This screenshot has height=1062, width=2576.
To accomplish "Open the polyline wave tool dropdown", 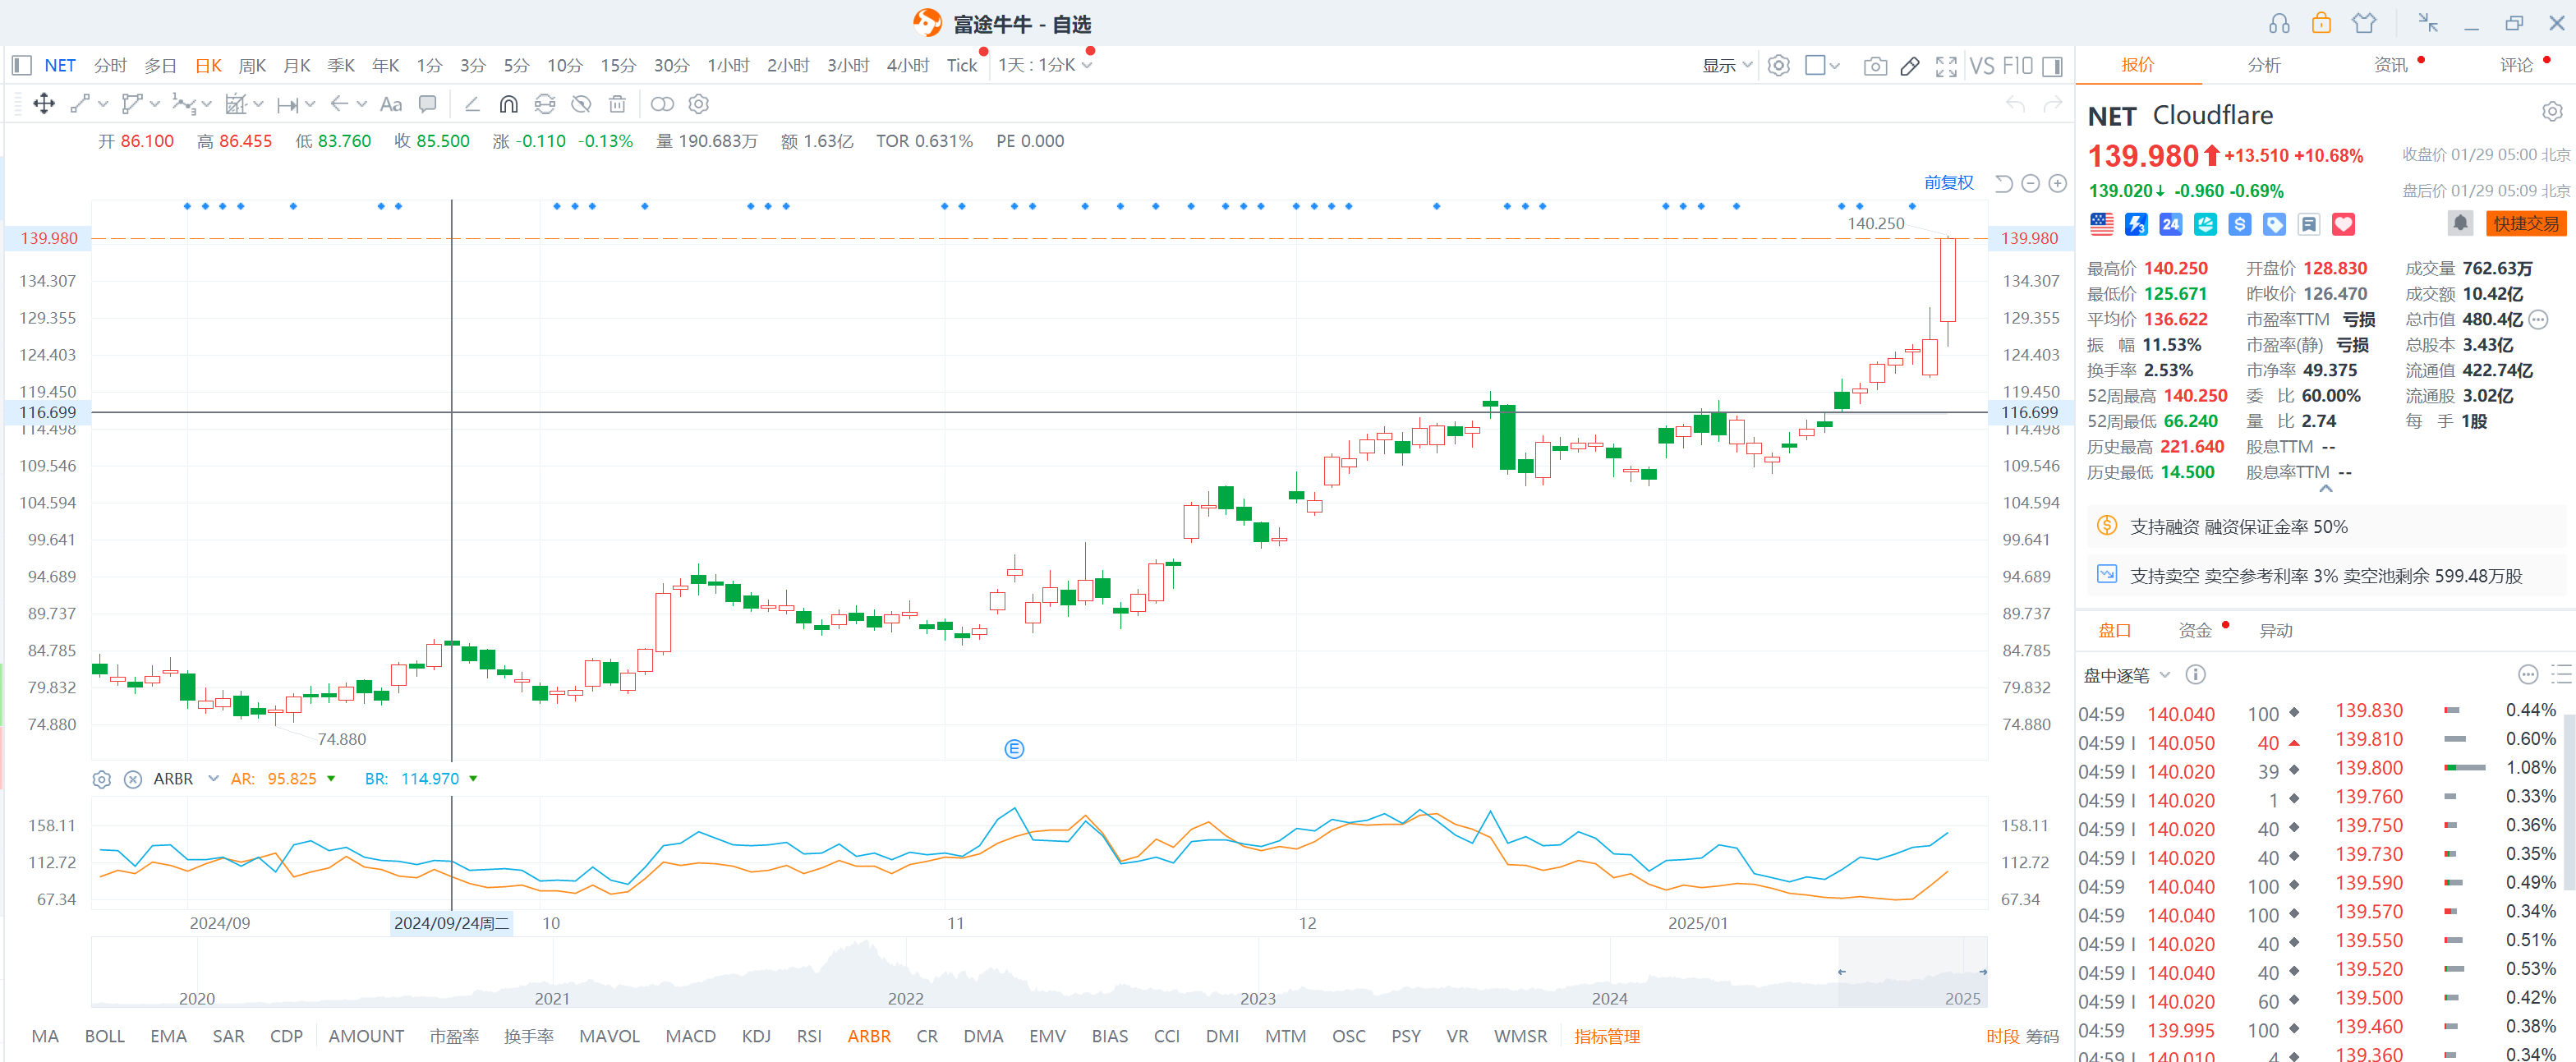I will (207, 104).
